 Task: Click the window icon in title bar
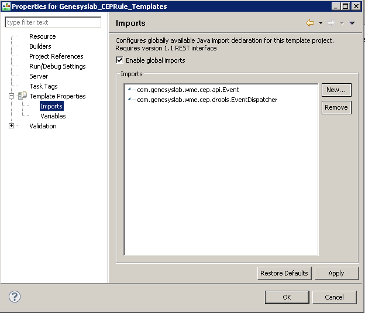click(6, 6)
